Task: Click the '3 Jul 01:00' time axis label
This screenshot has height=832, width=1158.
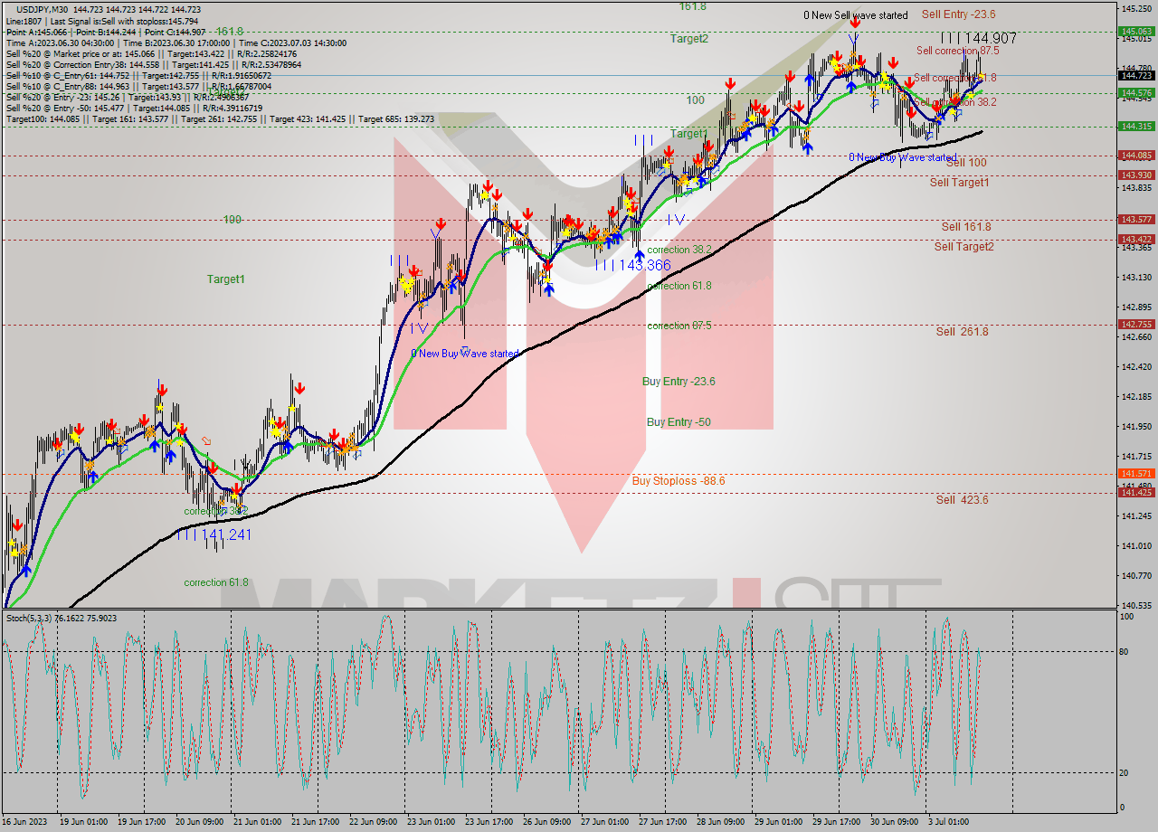Action: point(950,822)
